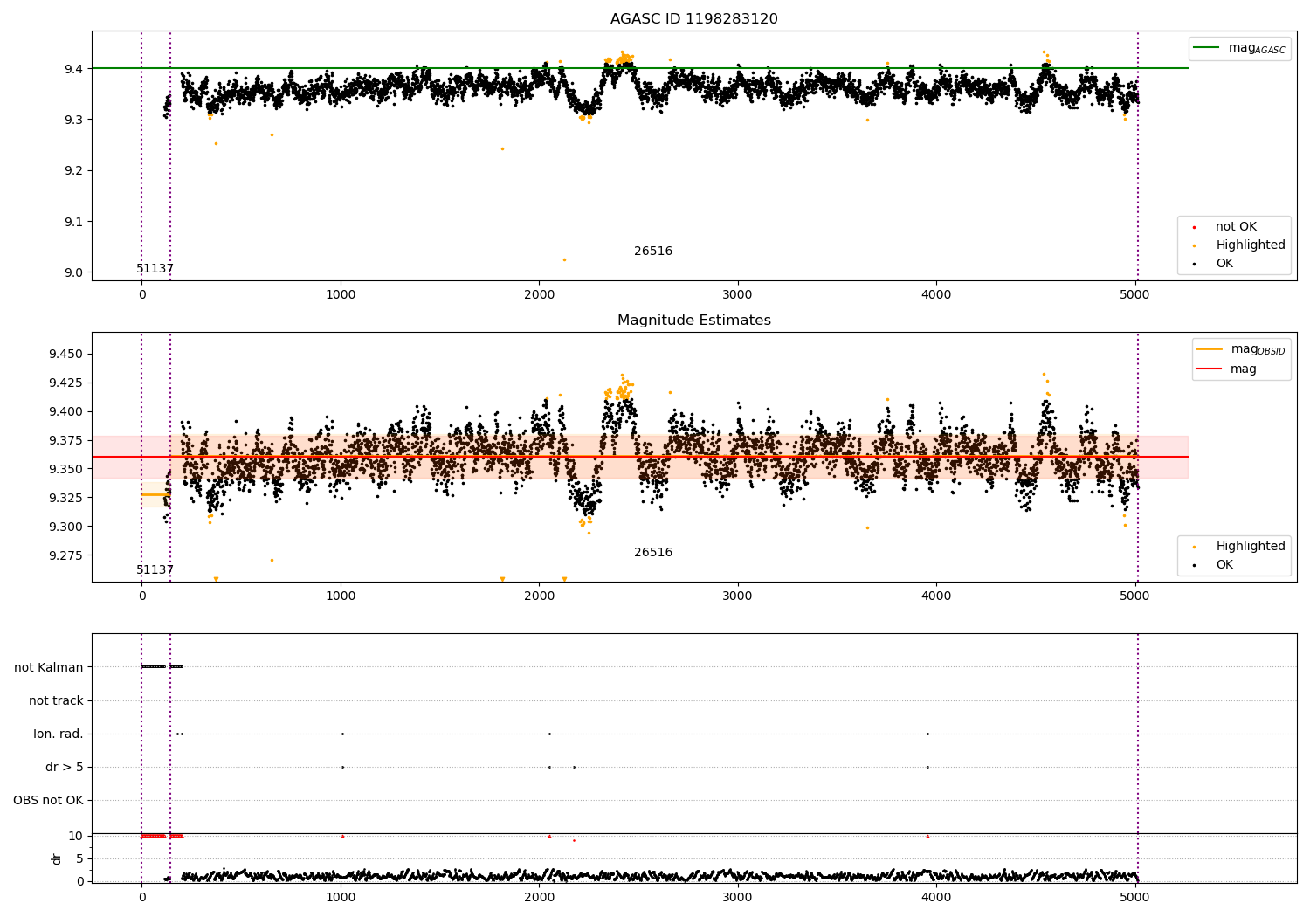
Task: Click the '9.3' y-axis tick of top plot
Action: point(73,120)
